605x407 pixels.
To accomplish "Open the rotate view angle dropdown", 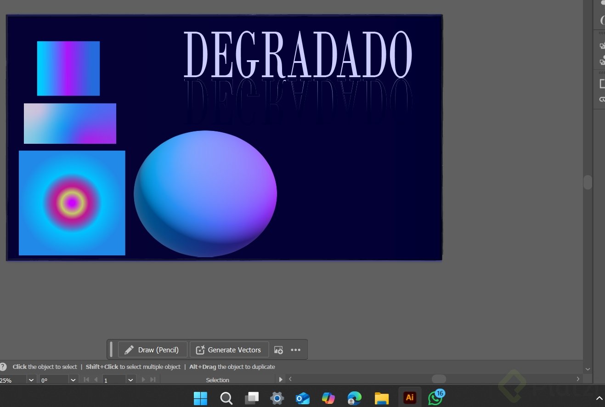I will [x=73, y=380].
